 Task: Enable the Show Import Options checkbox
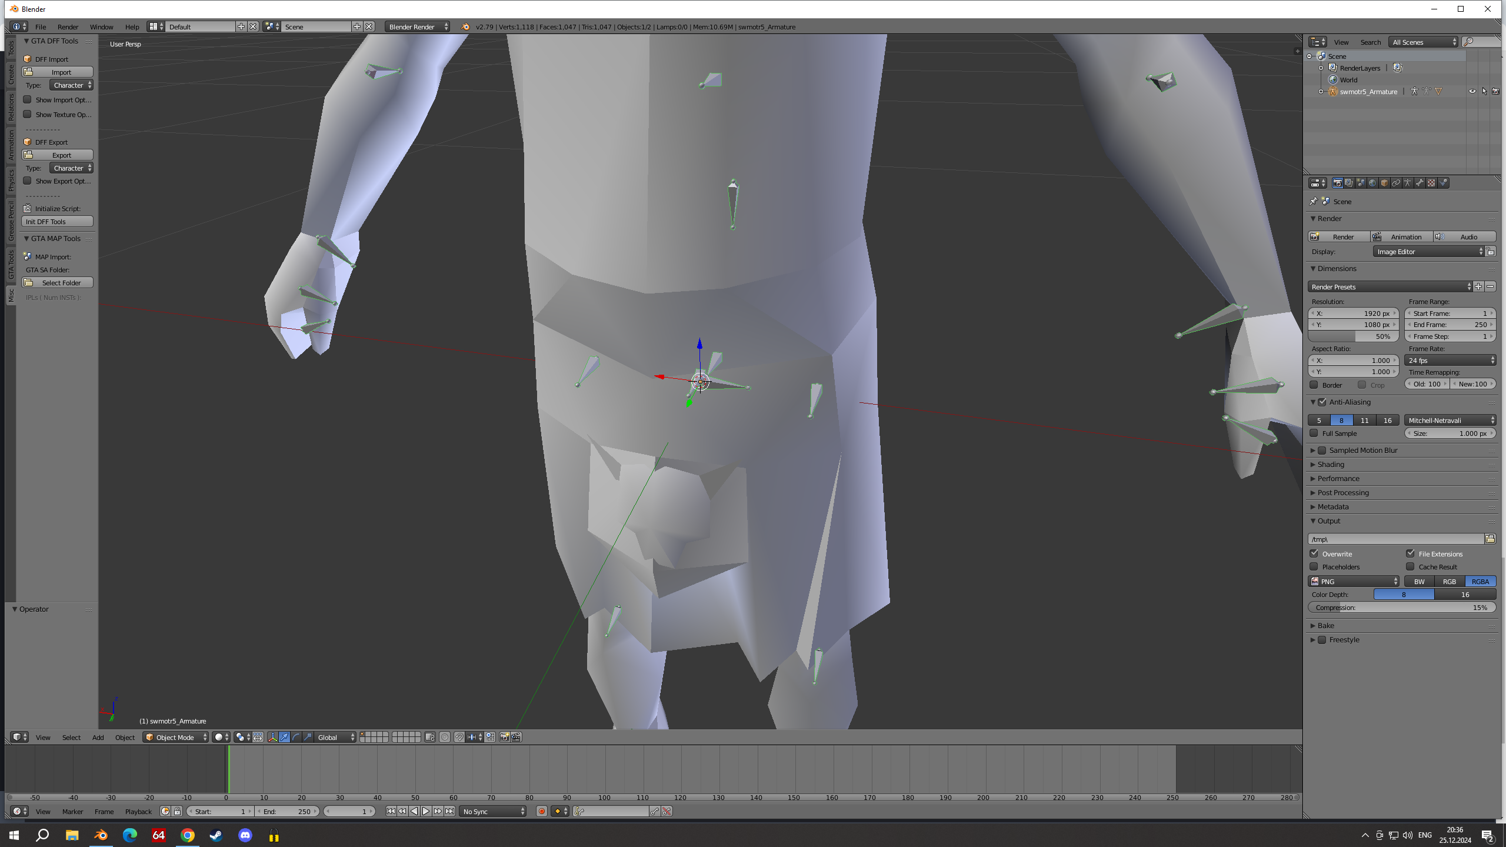(x=28, y=99)
